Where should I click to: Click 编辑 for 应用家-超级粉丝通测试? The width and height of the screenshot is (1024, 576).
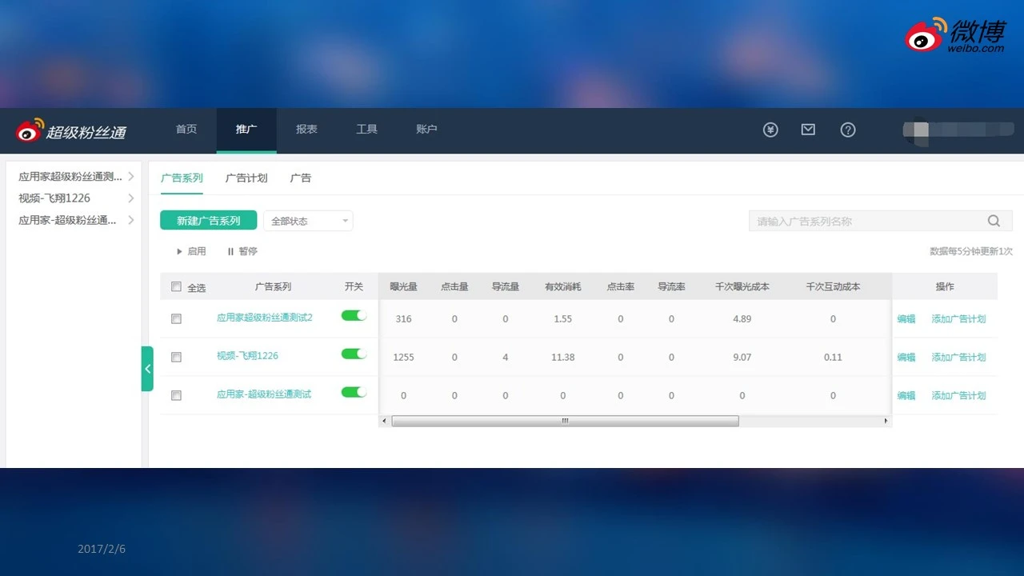click(x=906, y=395)
